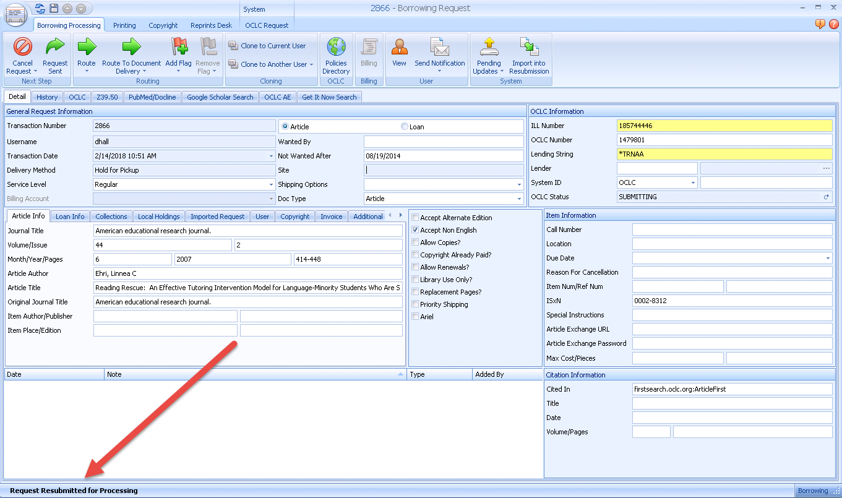Run the Get It Now Search
This screenshot has width=842, height=498.
click(329, 97)
